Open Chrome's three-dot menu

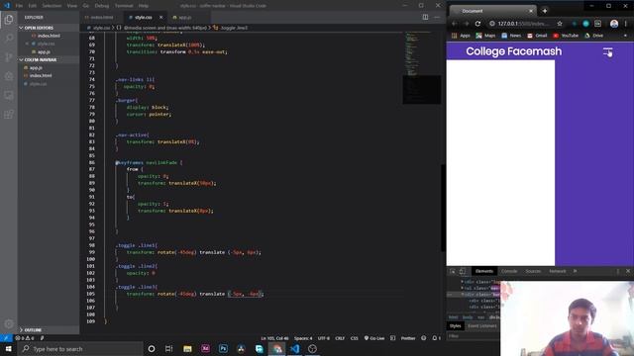coord(625,24)
